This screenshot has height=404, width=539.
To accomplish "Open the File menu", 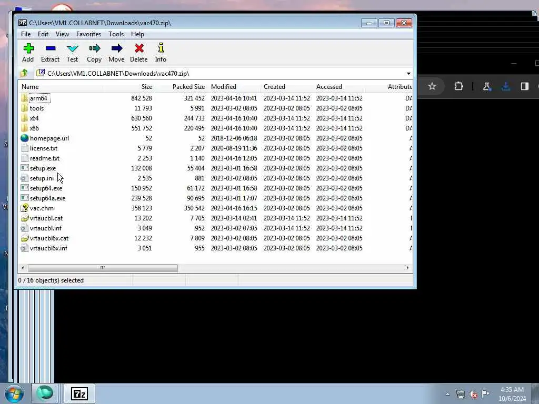I will tap(26, 34).
